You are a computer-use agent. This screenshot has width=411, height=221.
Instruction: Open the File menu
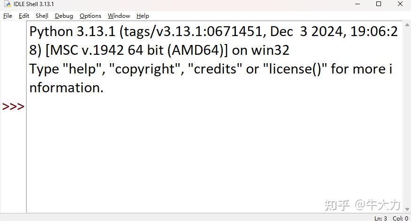pos(8,16)
